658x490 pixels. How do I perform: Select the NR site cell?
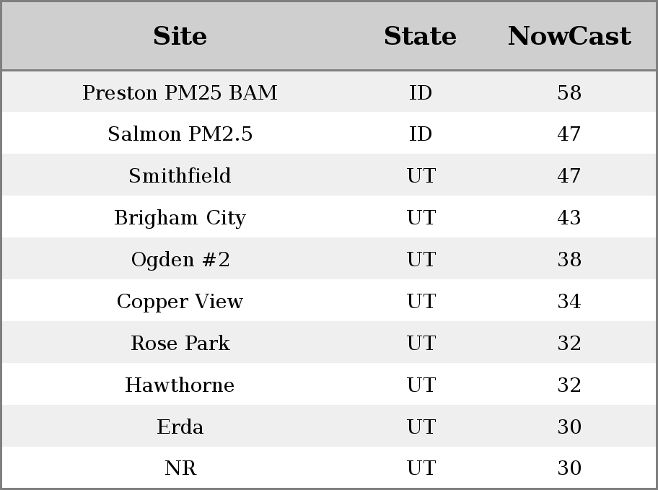click(x=180, y=468)
